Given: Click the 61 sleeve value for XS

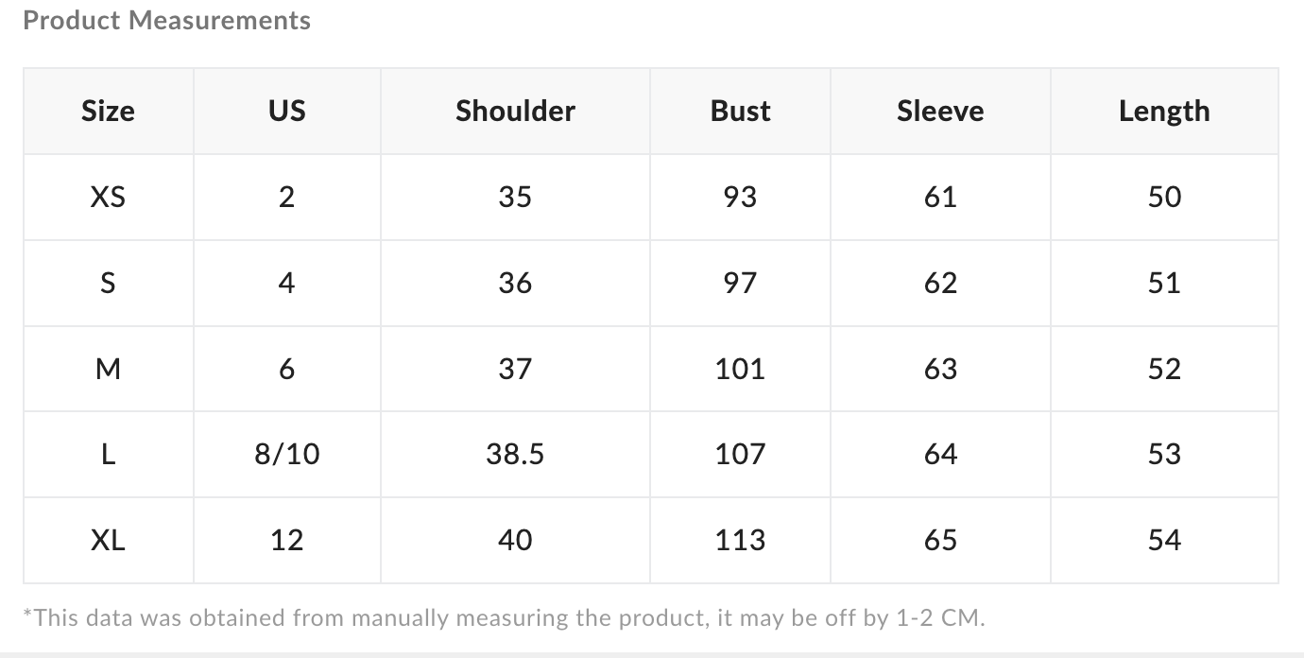Looking at the screenshot, I should click(x=940, y=197).
